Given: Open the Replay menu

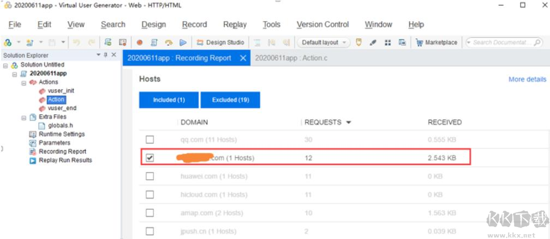Looking at the screenshot, I should [x=235, y=24].
